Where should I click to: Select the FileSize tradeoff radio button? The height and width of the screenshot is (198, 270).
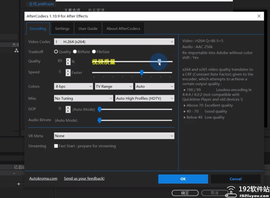(x=94, y=51)
